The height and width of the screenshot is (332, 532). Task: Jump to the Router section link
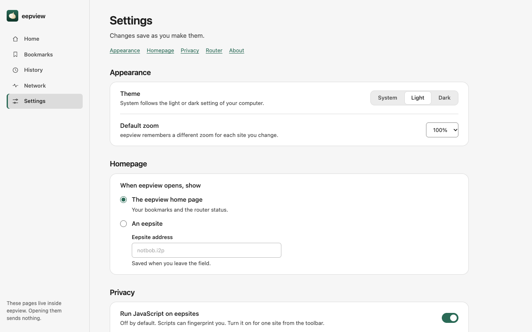pos(214,51)
